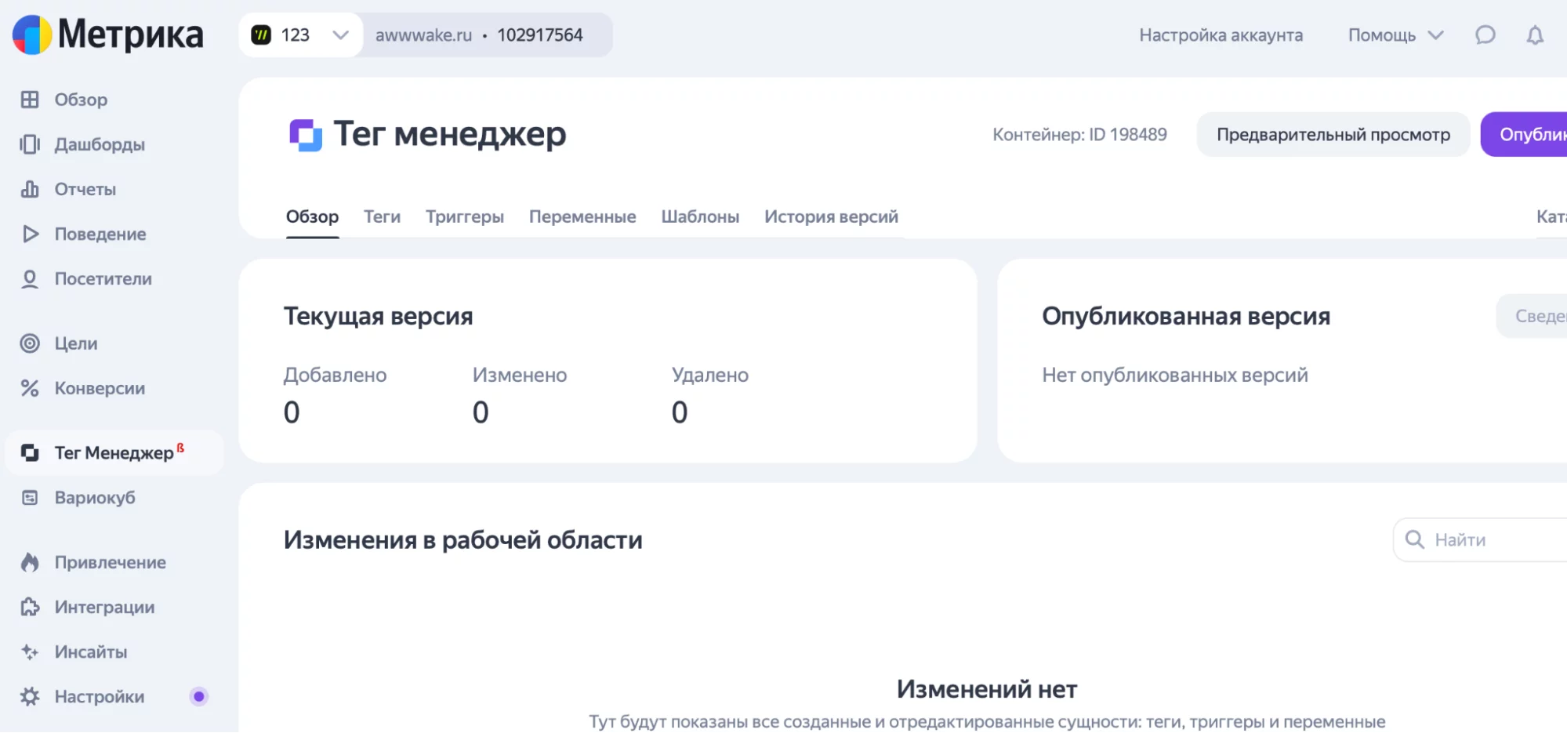Click the Metrika logo icon
Screen dimensions: 1567x733
(x=32, y=35)
